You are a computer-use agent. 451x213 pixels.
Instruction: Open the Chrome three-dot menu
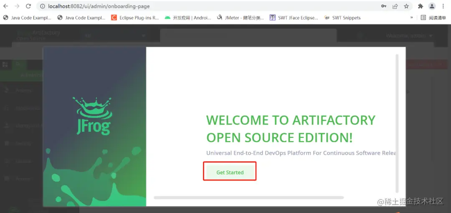point(443,6)
